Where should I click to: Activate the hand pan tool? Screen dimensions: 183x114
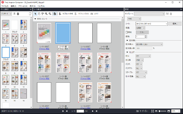(39, 14)
